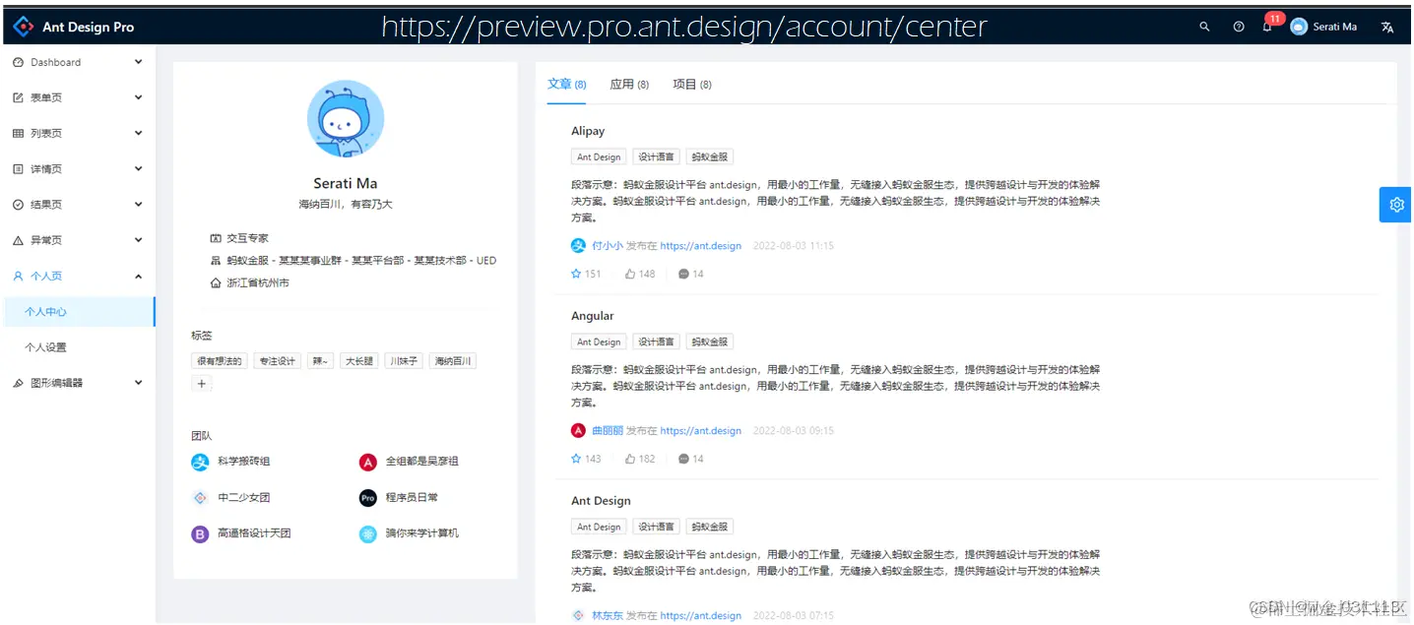1414x625 pixels.
Task: Open the help question-mark icon
Action: [x=1239, y=27]
